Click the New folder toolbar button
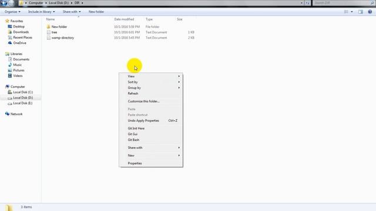This screenshot has width=376, height=211. click(x=96, y=12)
